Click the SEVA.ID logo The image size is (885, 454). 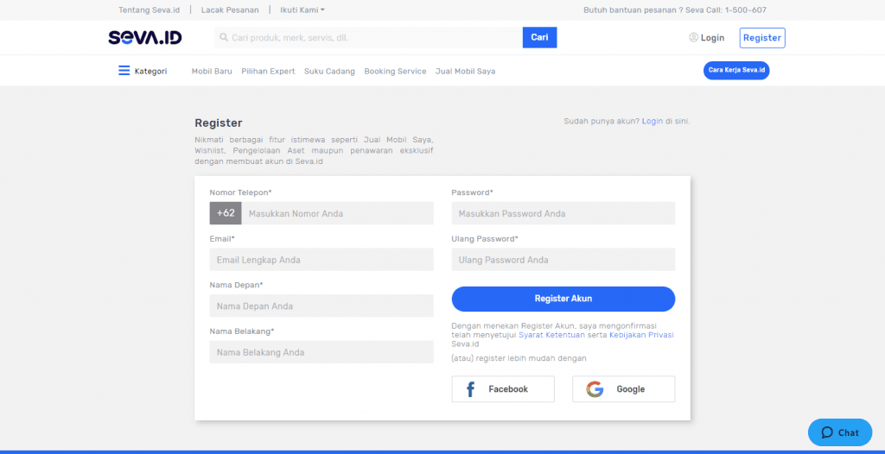click(145, 38)
